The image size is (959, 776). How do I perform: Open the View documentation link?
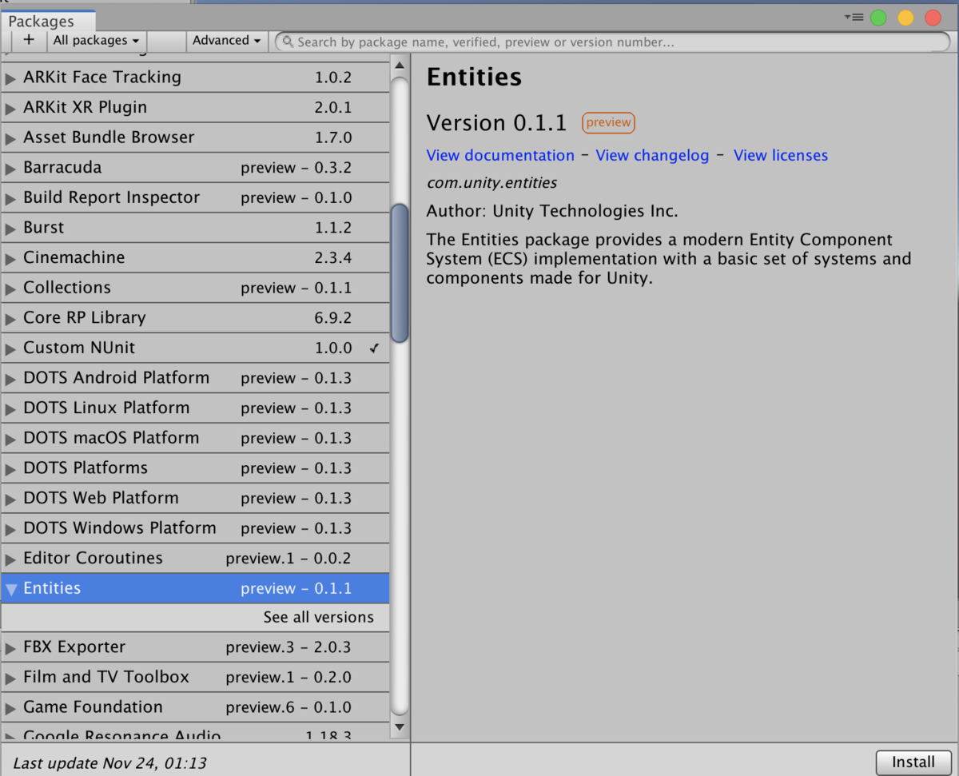[500, 155]
